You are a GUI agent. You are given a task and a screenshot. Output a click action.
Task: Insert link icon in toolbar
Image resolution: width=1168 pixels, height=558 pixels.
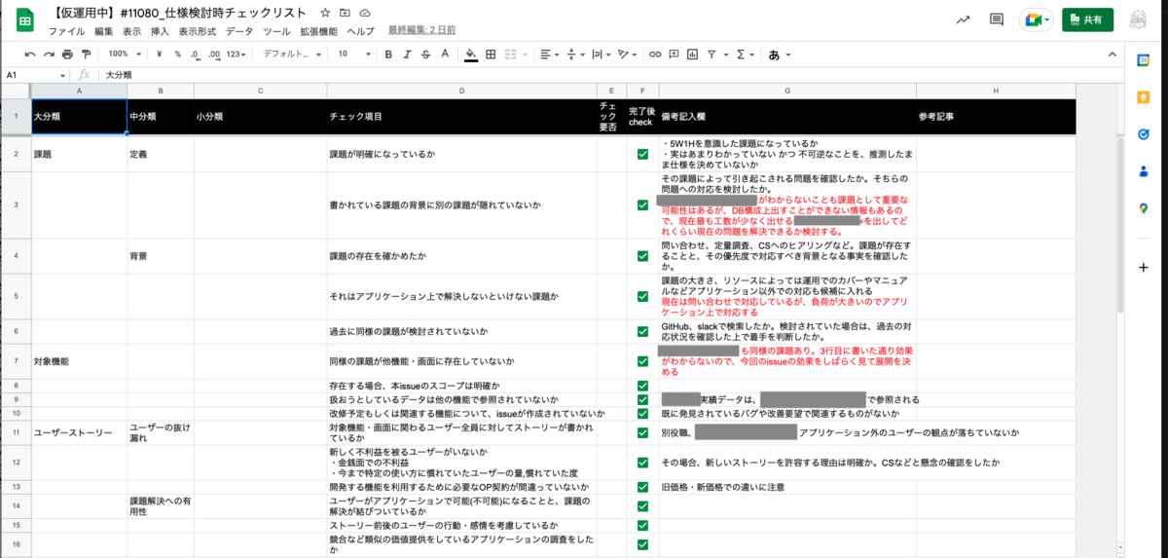[x=656, y=55]
